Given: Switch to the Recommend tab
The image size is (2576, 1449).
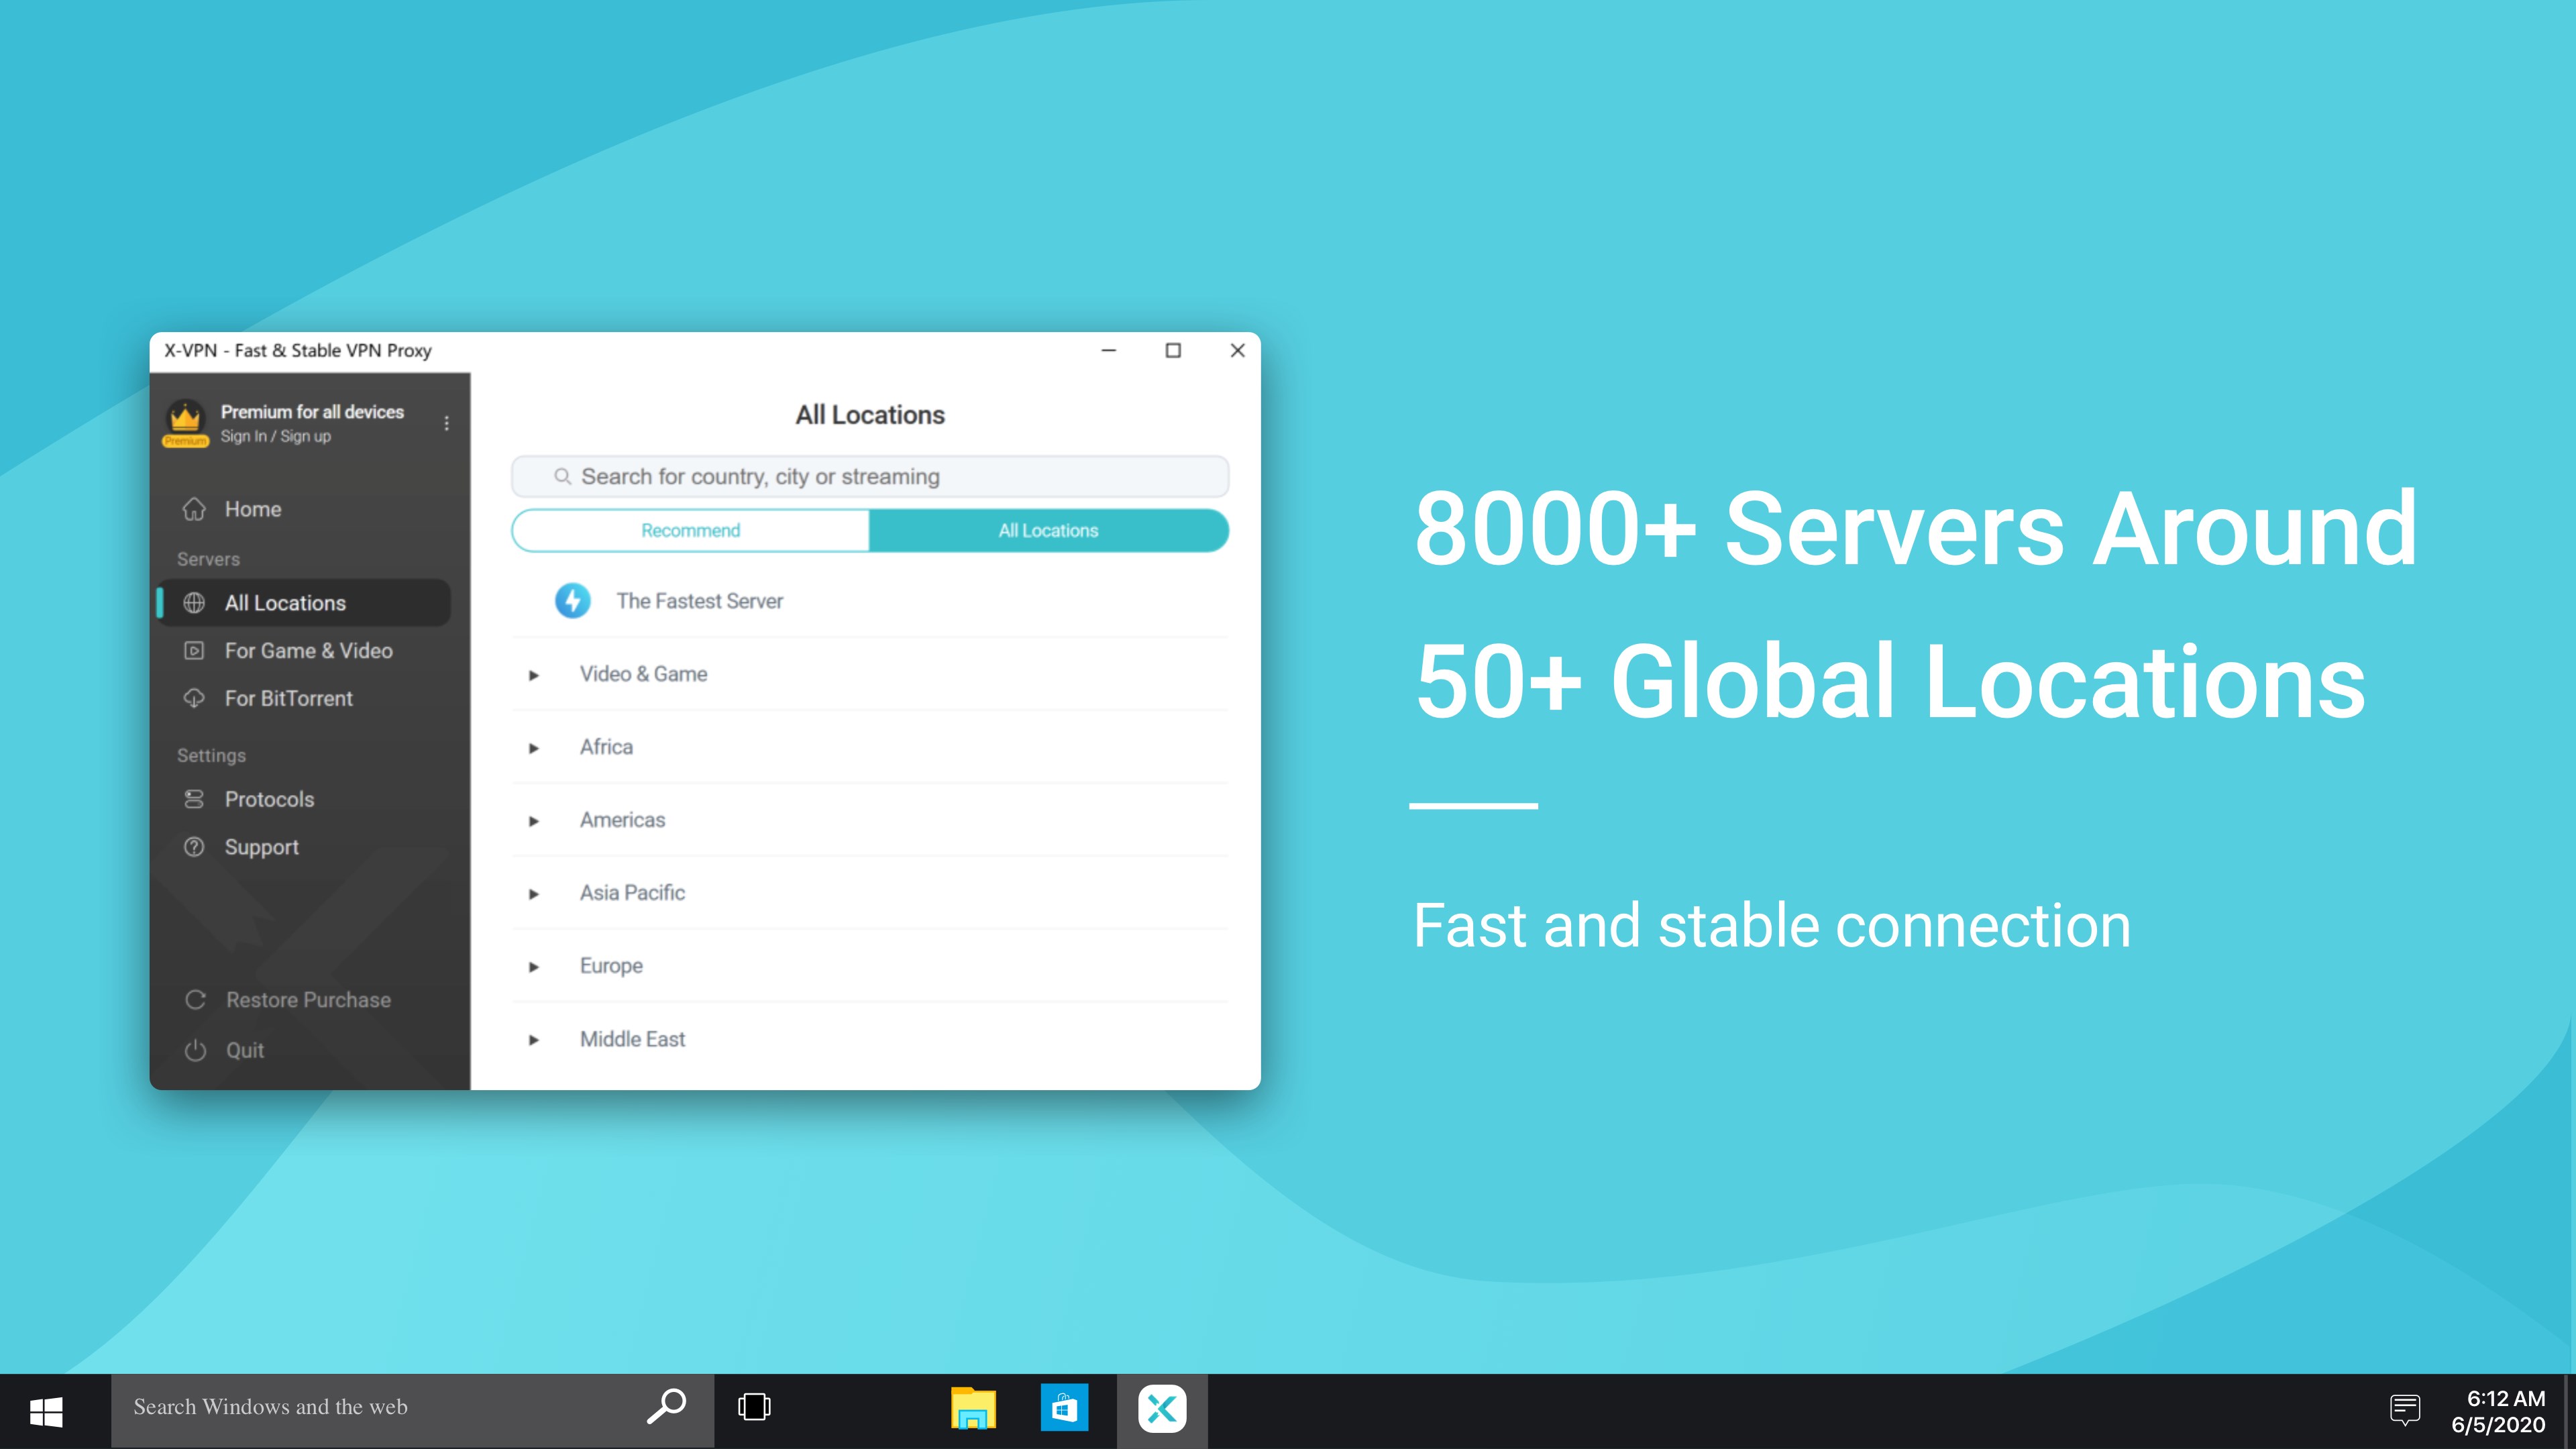Looking at the screenshot, I should (690, 531).
